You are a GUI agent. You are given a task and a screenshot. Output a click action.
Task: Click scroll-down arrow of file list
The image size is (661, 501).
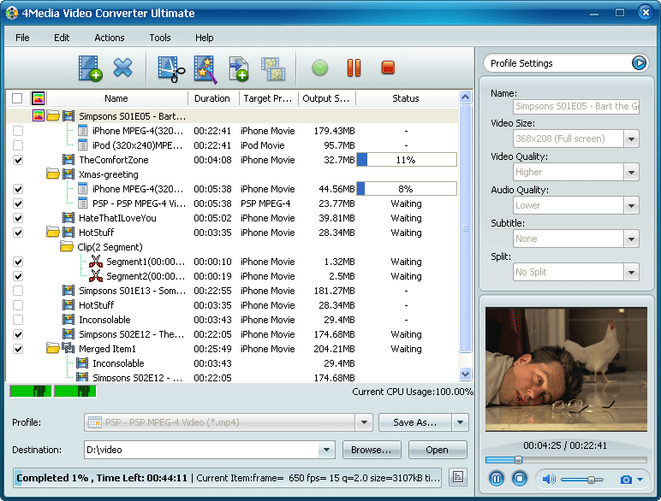(465, 374)
